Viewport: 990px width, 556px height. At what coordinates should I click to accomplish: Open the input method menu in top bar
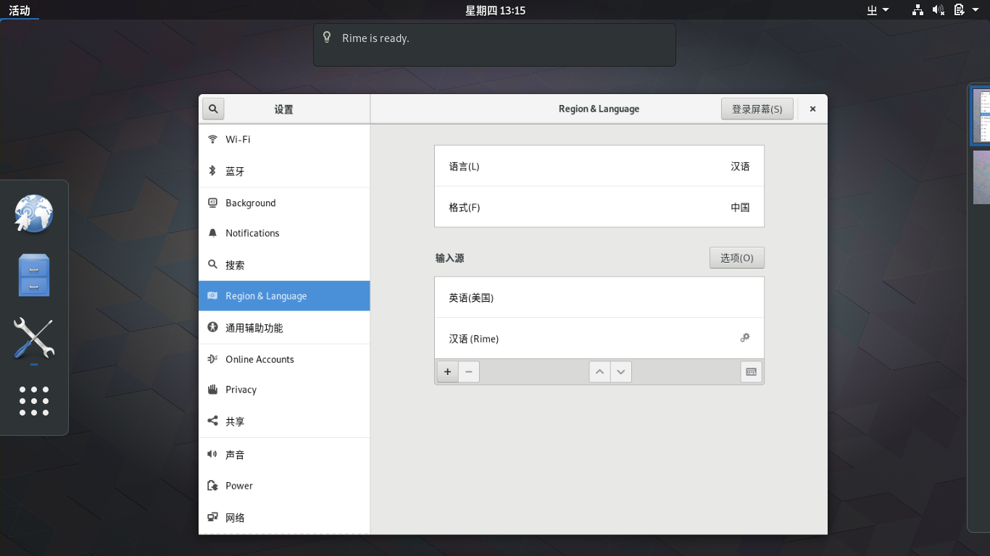coord(877,10)
